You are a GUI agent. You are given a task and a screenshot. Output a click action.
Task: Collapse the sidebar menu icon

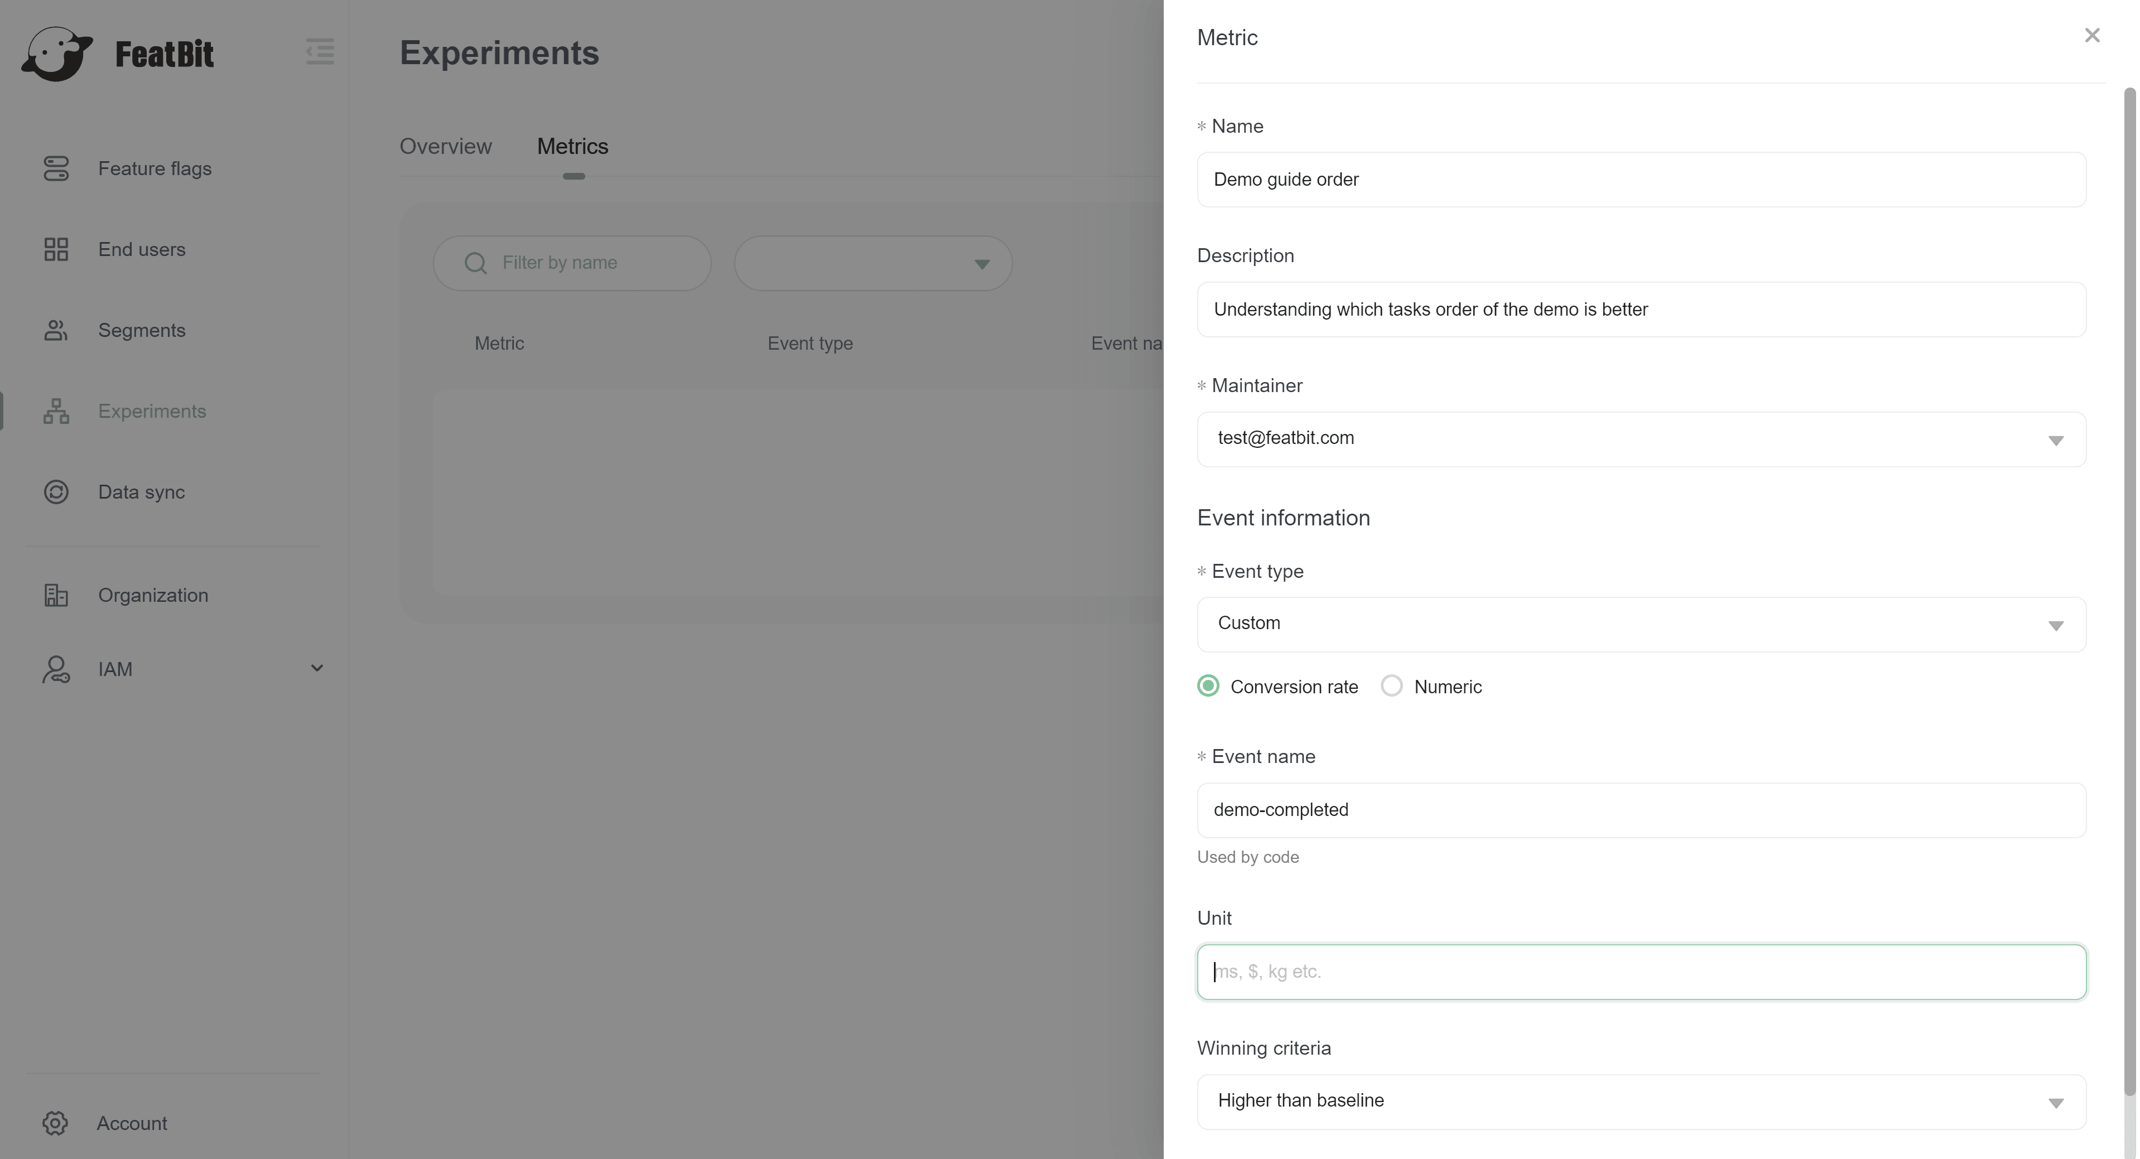coord(320,51)
